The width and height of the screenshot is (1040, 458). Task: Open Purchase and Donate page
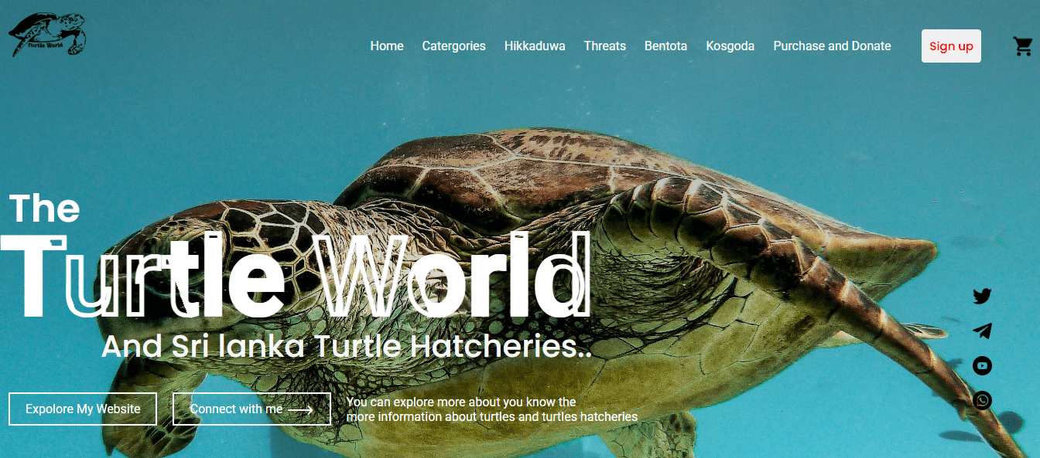[832, 46]
